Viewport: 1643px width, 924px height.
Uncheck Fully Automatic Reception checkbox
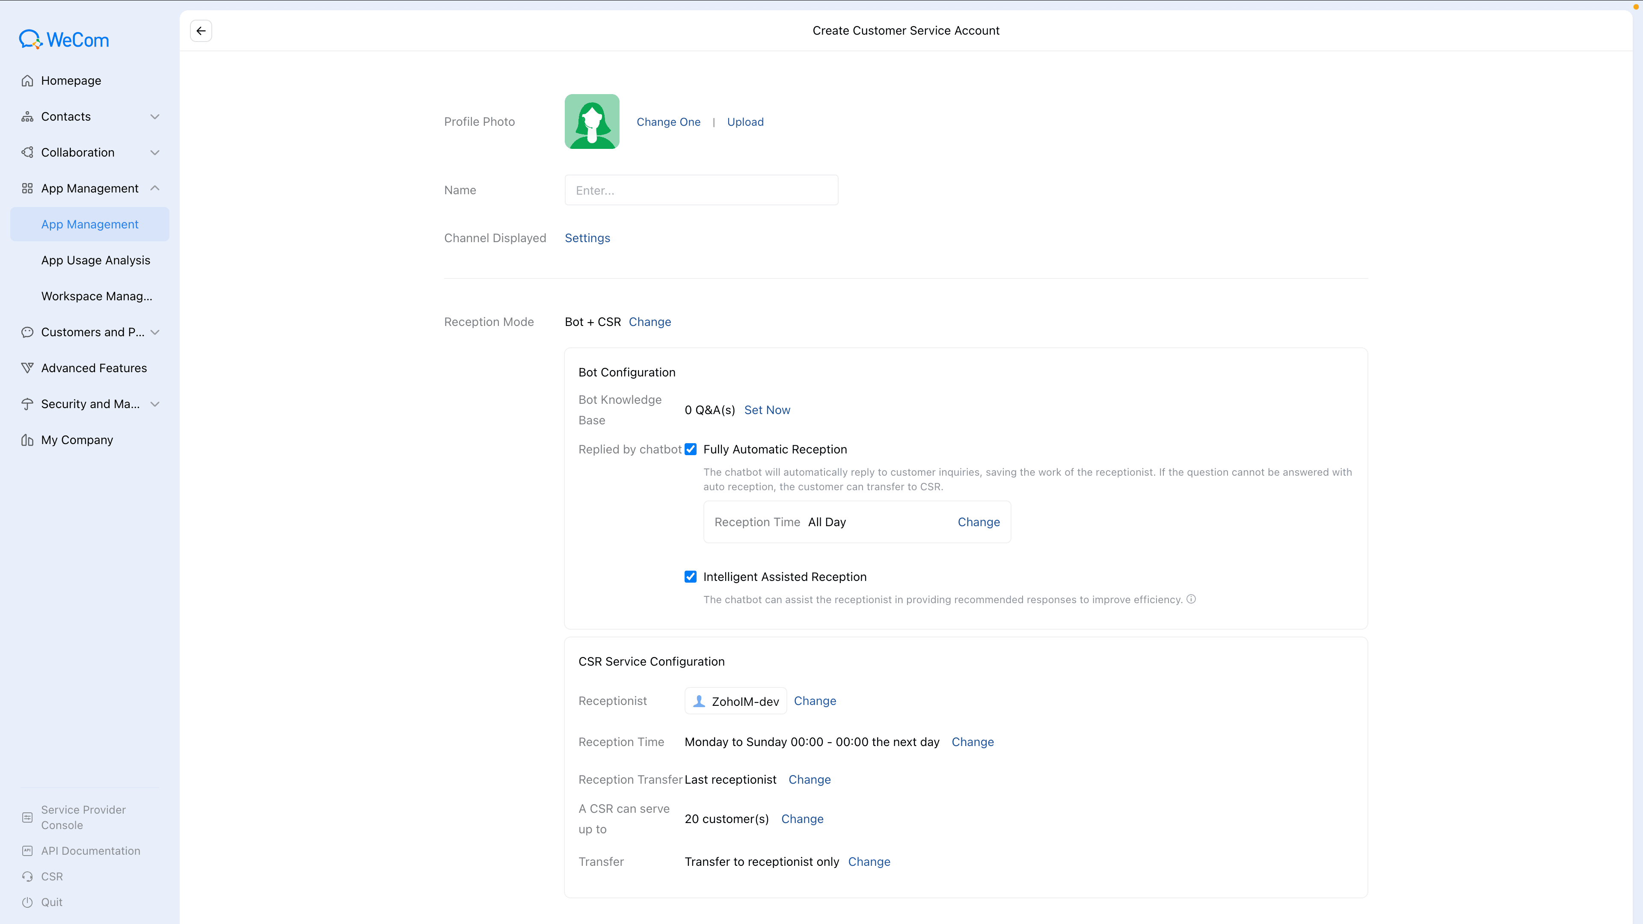point(690,450)
